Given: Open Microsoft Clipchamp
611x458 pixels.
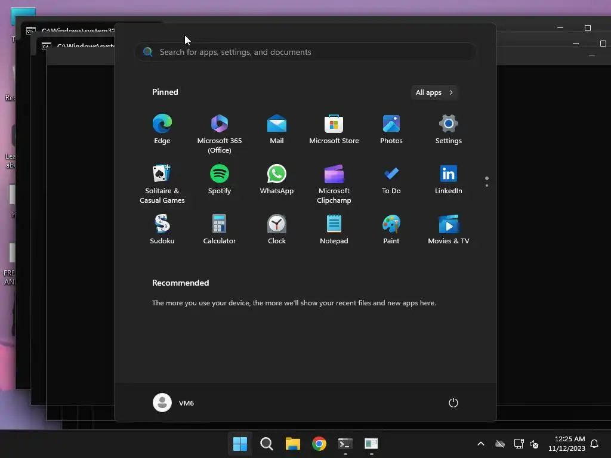Looking at the screenshot, I should 334,184.
